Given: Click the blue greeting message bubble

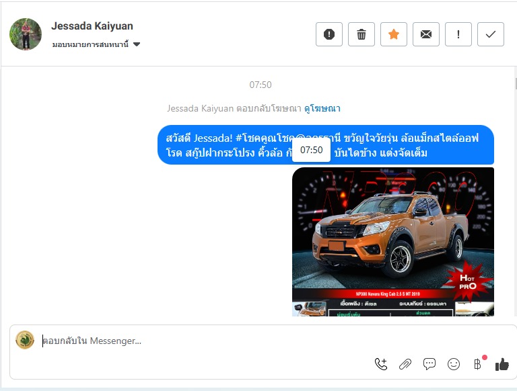Looking at the screenshot, I should [326, 145].
